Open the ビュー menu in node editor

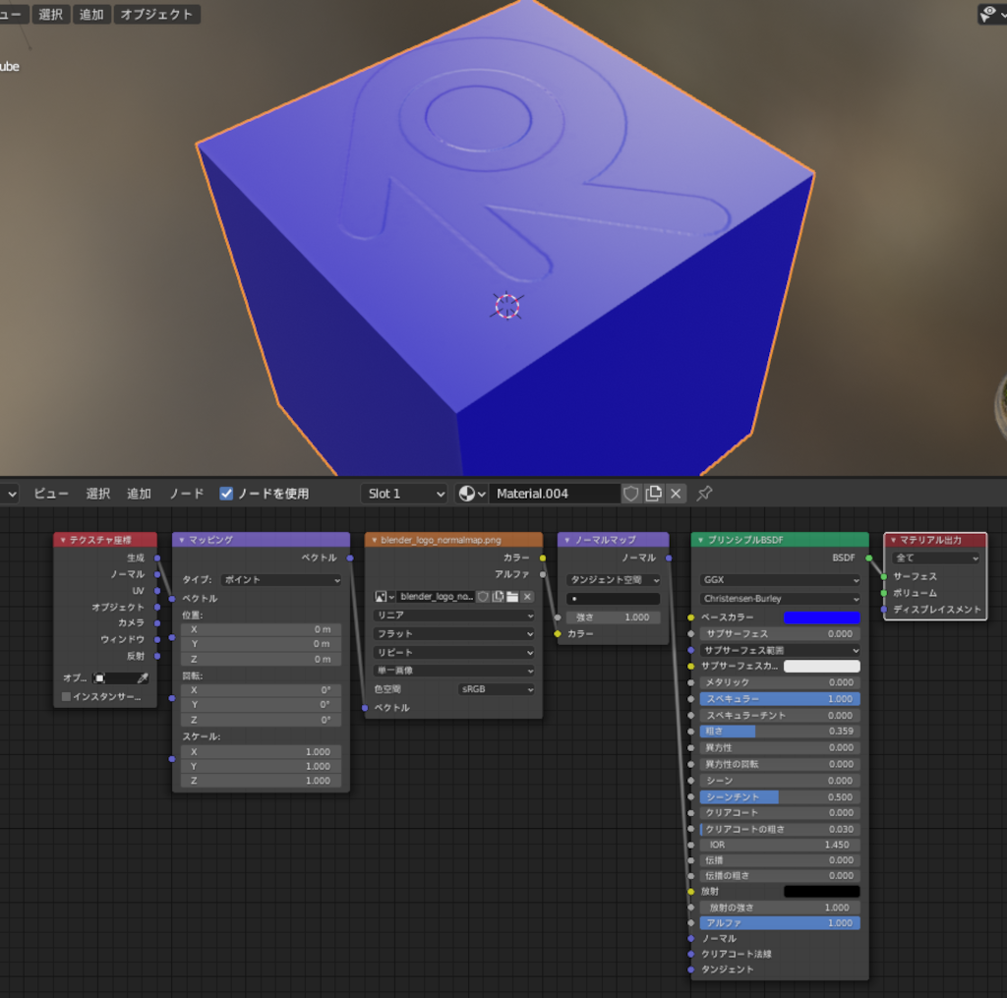pos(51,494)
